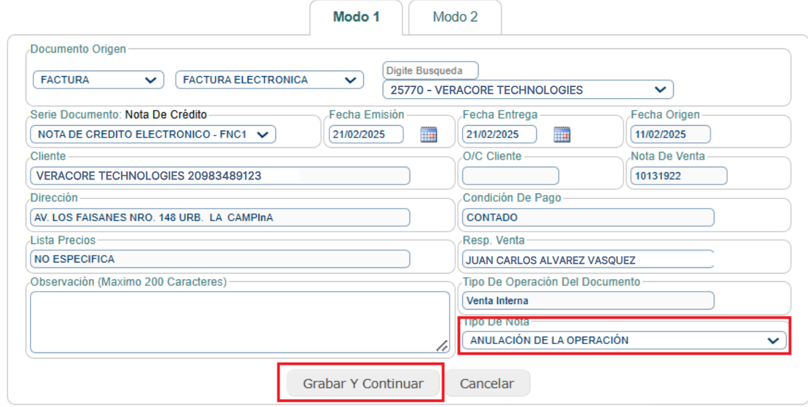The image size is (808, 407).
Task: Expand the FACTURA document type dropdown
Action: pos(98,79)
